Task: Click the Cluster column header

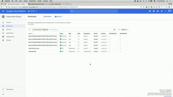Action: point(95,33)
